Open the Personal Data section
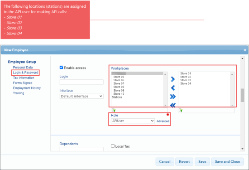249x170 pixels. 23,68
